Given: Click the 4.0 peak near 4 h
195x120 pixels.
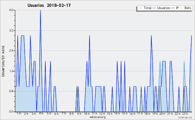Looking at the screenshot, I should click(x=40, y=10).
